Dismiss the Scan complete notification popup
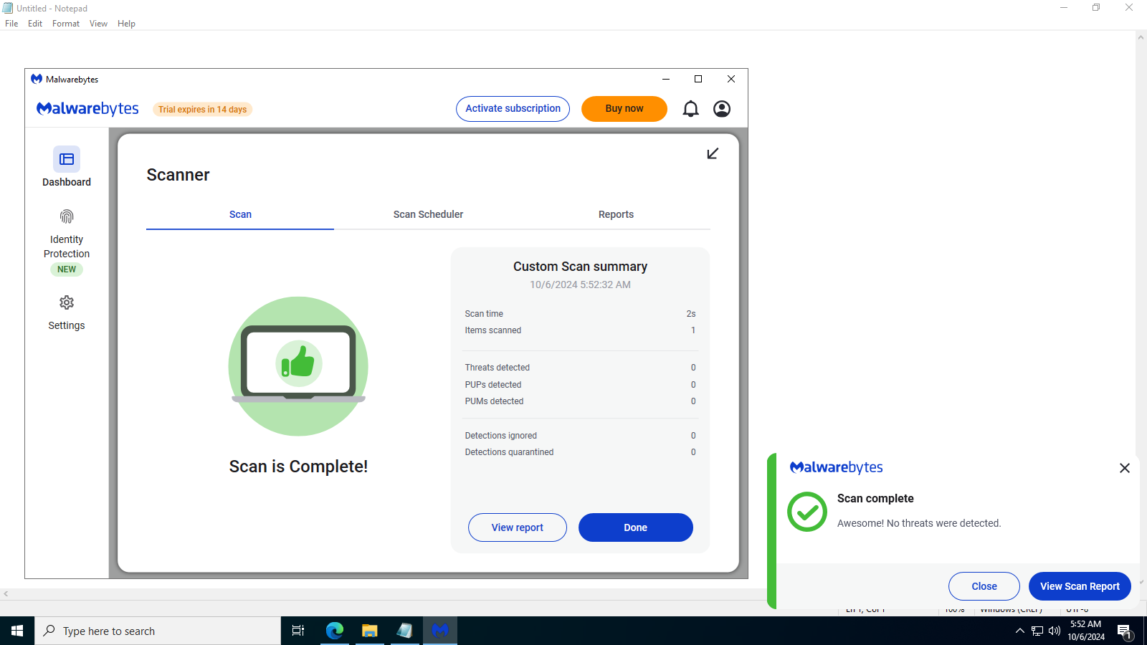Viewport: 1147px width, 645px height. click(x=1124, y=468)
